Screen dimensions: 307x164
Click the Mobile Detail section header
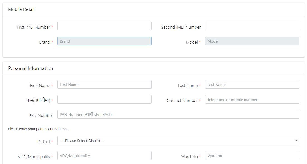pos(21,9)
